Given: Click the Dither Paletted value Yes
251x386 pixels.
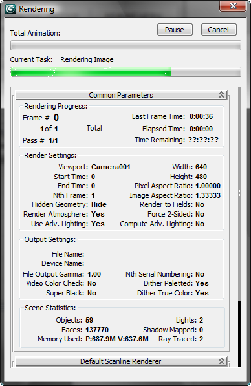Looking at the screenshot, I should pyautogui.click(x=202, y=283).
